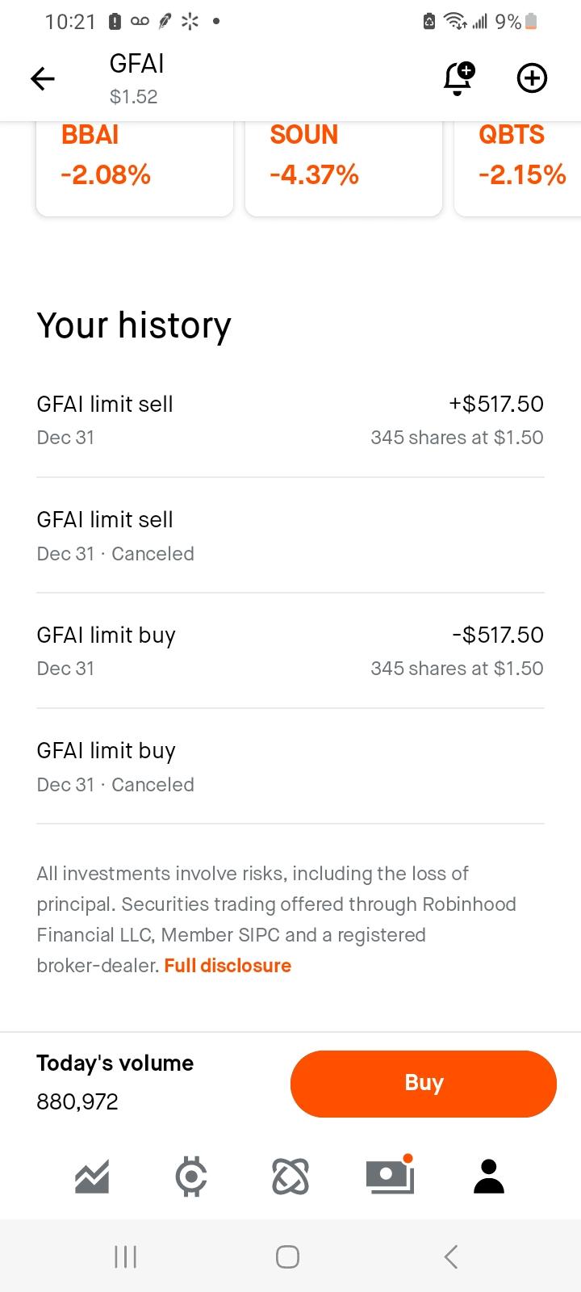Tap the back arrow in the header
The width and height of the screenshot is (581, 1292).
pyautogui.click(x=43, y=78)
